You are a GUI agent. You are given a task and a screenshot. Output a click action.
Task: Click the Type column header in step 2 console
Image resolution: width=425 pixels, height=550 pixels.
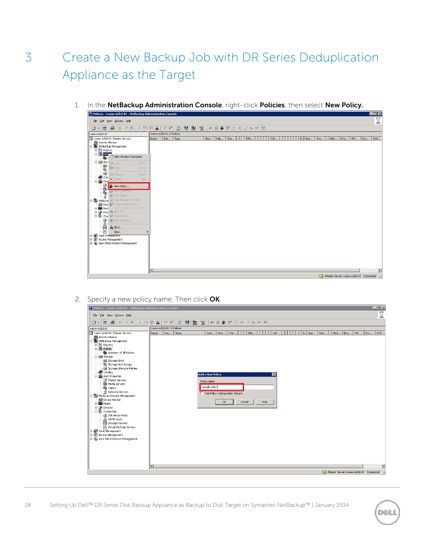(189, 333)
